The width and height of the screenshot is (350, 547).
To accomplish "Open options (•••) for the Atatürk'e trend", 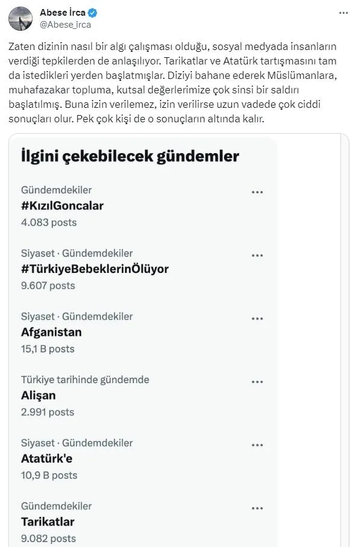I will click(258, 445).
